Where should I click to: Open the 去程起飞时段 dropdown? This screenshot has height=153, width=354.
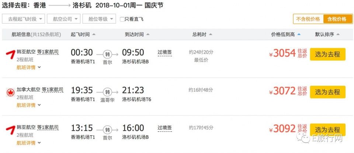click(24, 19)
